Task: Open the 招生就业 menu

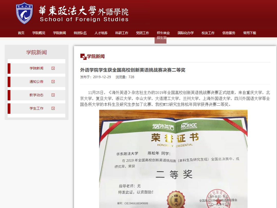Action: [163, 33]
